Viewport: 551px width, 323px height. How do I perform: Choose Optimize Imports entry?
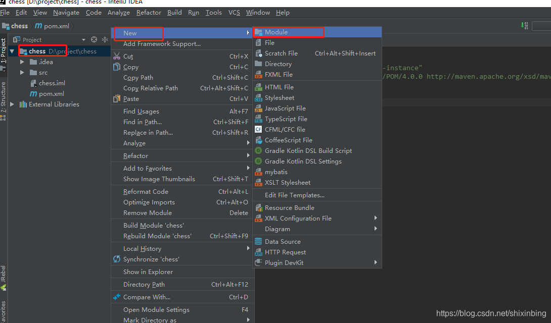point(181,202)
